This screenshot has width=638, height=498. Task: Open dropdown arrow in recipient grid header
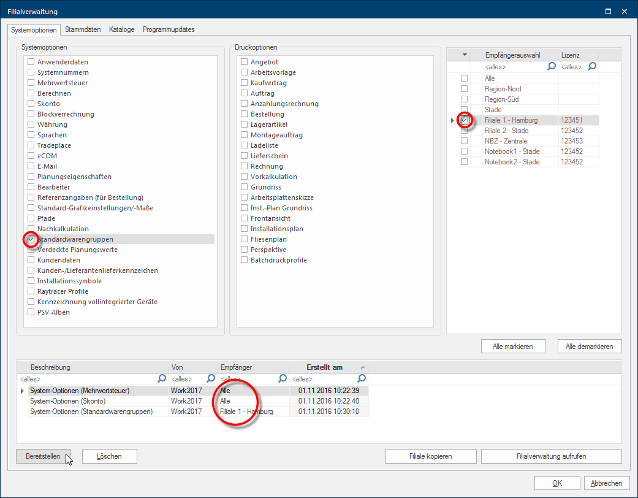click(465, 55)
